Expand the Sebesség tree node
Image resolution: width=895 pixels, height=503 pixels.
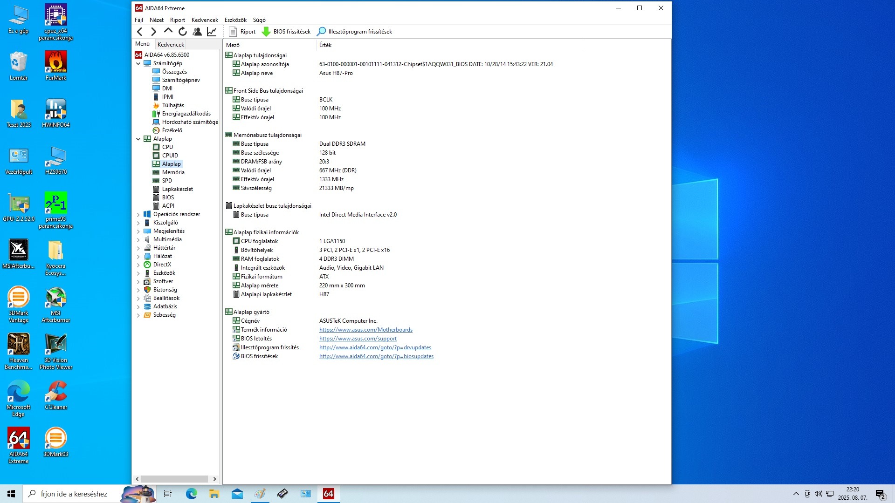click(x=138, y=315)
